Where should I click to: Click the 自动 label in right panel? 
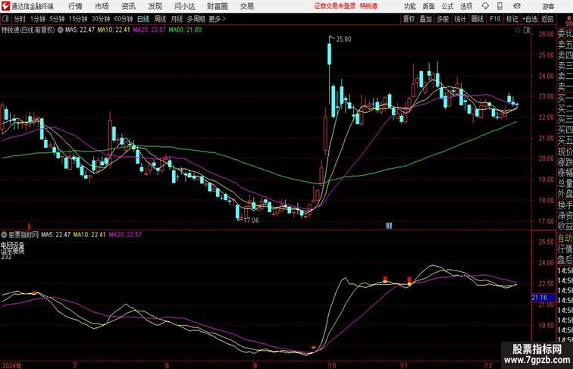[x=565, y=239]
